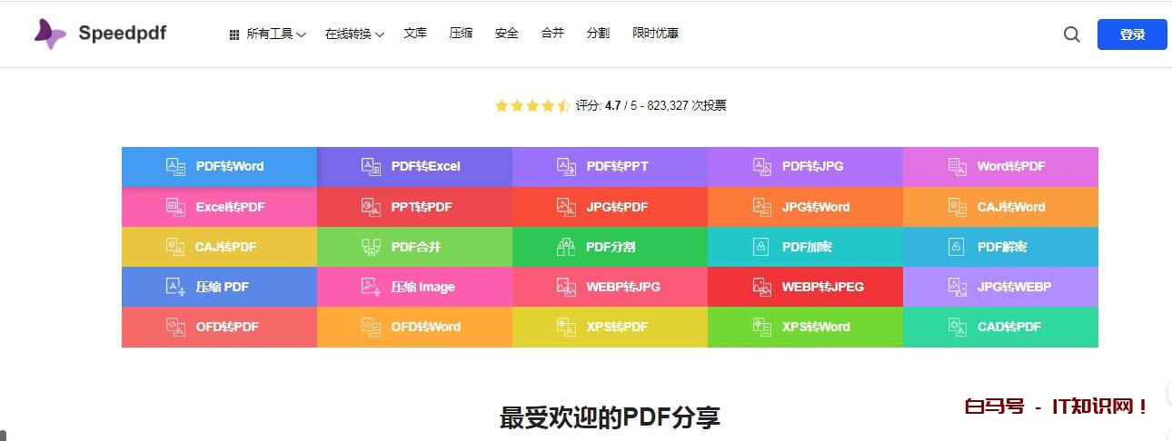Viewport: 1172px width, 441px height.
Task: Click the PDF分割 split icon
Action: tap(566, 247)
